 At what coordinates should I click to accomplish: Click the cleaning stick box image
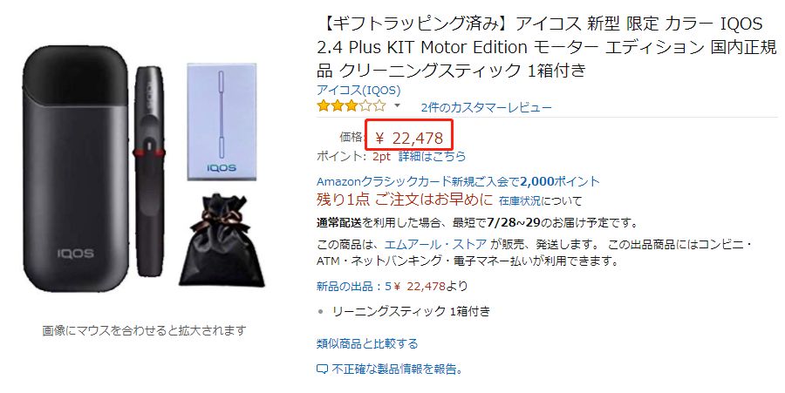(x=222, y=121)
